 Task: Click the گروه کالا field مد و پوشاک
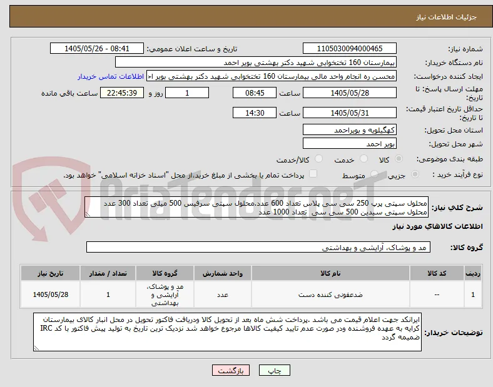[x=258, y=247]
